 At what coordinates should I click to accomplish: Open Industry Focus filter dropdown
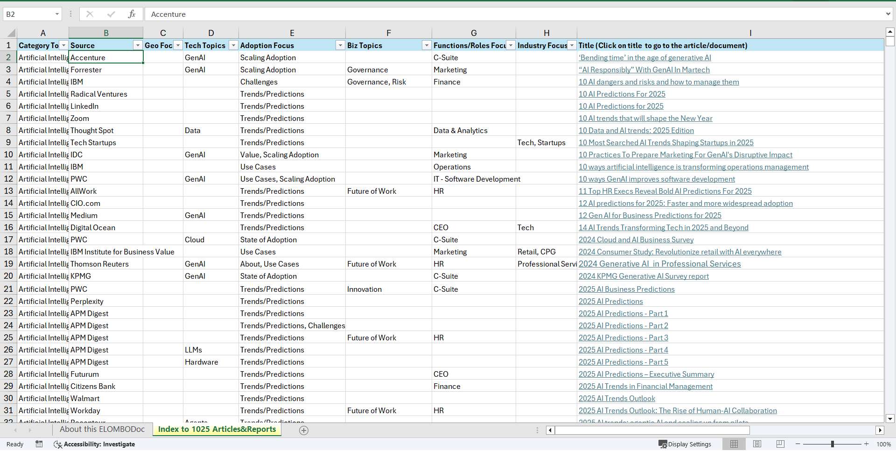tap(572, 45)
